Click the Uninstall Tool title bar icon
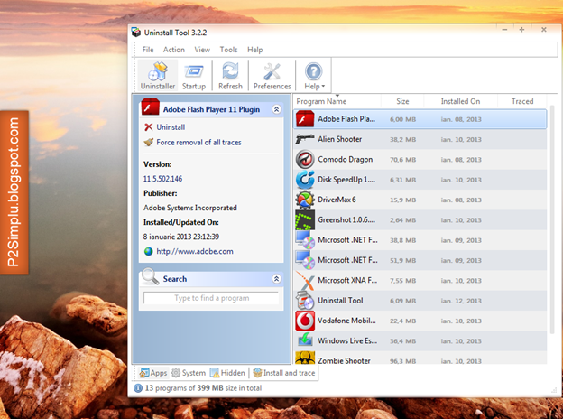563x419 pixels. [135, 32]
